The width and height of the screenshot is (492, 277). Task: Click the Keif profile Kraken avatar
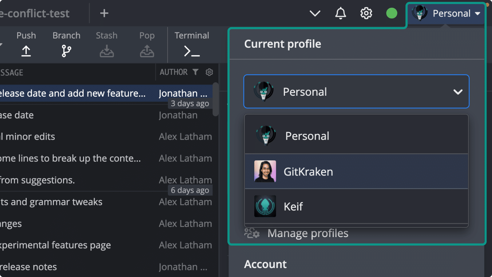click(265, 206)
